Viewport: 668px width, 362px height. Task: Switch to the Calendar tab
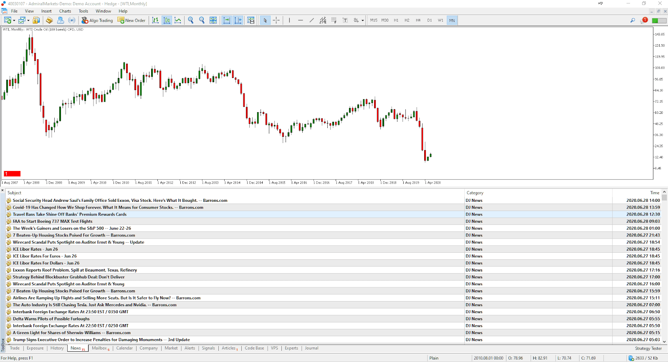(x=124, y=348)
